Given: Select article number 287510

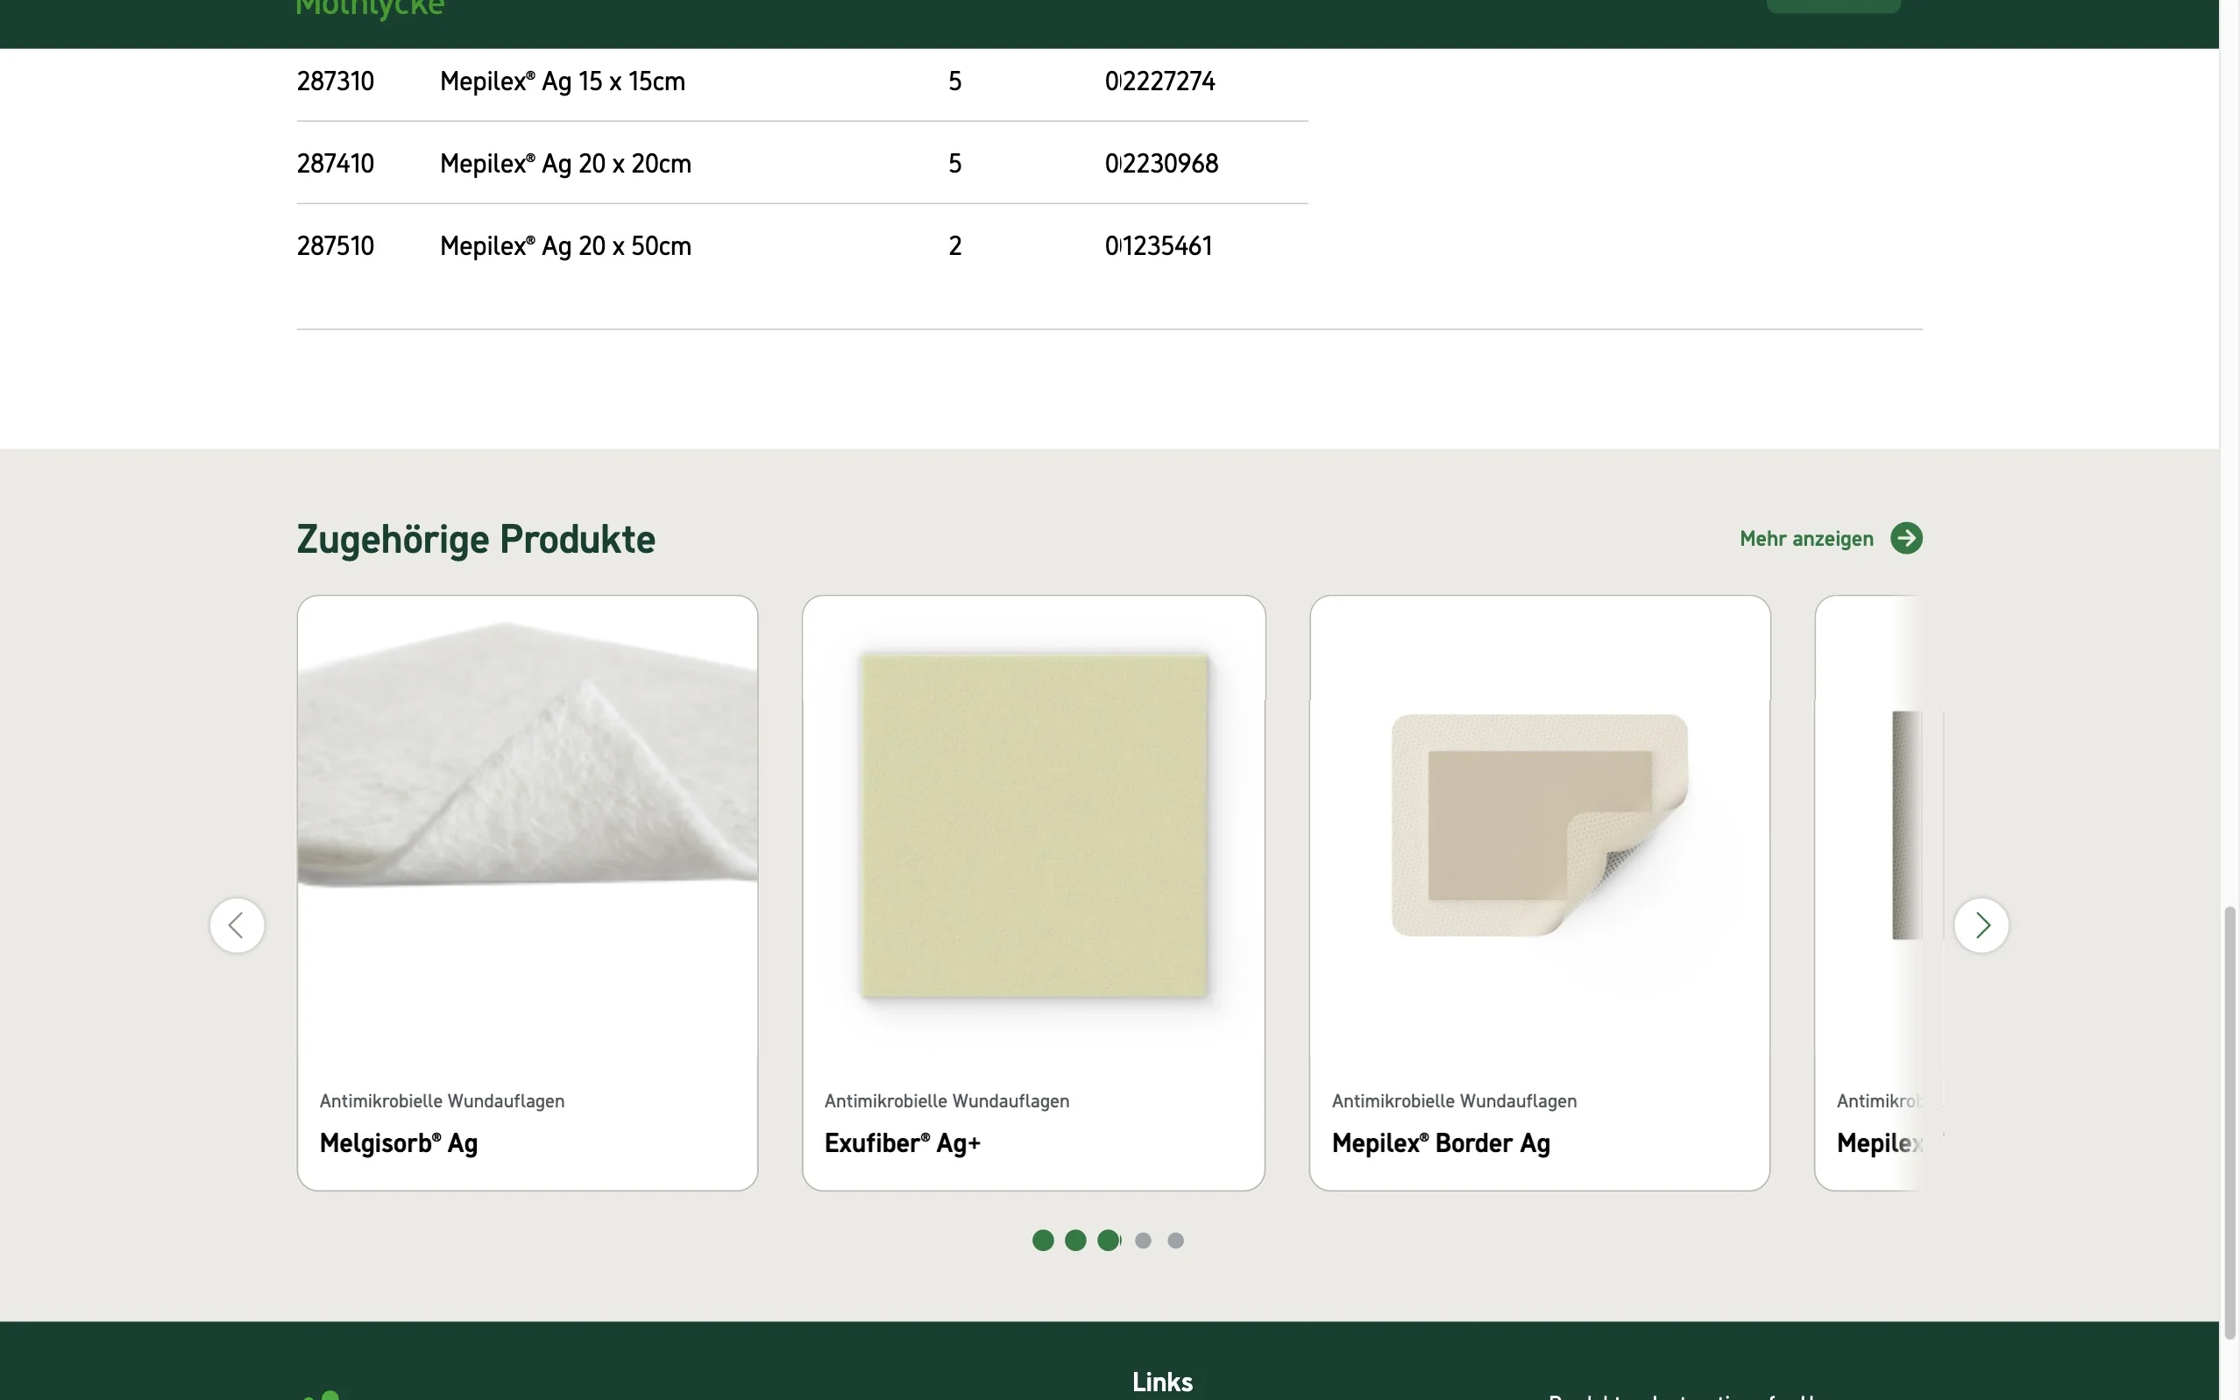Looking at the screenshot, I should click(x=336, y=246).
